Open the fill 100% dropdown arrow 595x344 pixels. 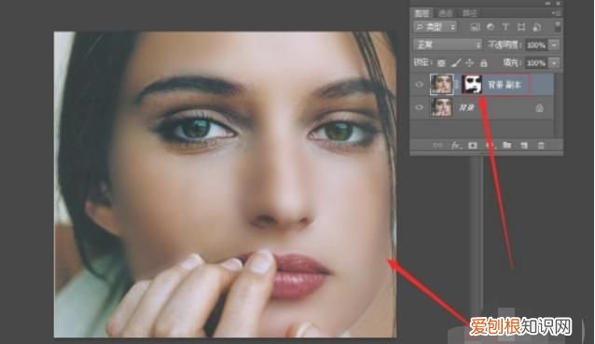tap(554, 62)
